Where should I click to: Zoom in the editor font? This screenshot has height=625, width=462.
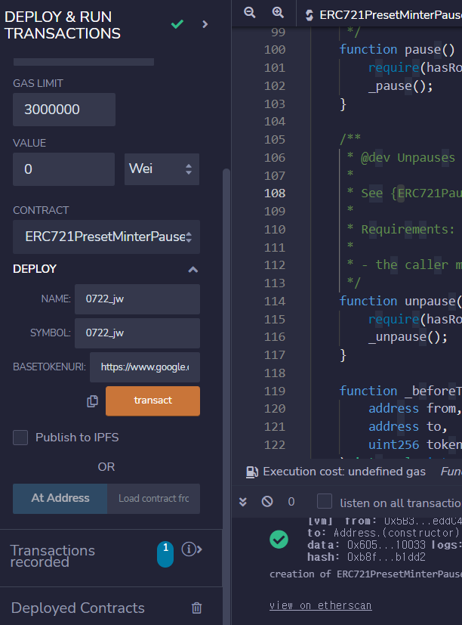(278, 13)
